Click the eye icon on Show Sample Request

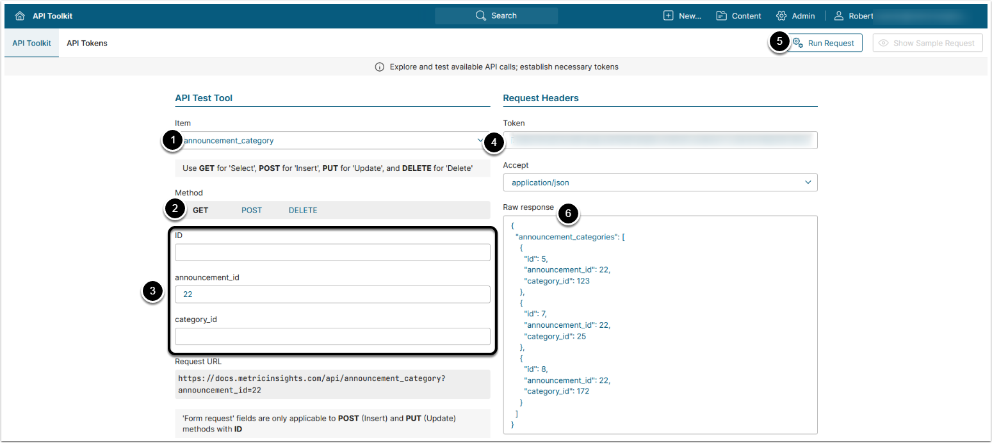tap(884, 43)
